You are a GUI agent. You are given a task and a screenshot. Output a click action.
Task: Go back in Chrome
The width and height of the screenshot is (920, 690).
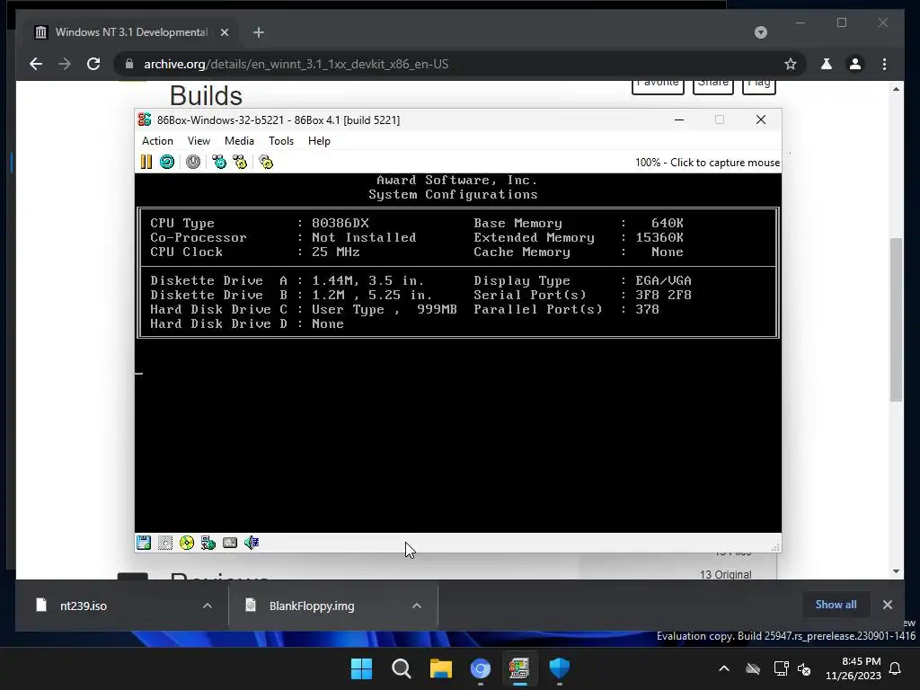coord(36,64)
